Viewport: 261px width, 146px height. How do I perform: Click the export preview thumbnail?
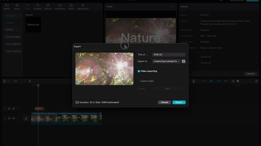[104, 69]
